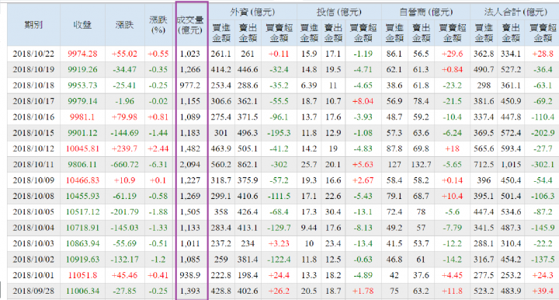Viewport: 559px width, 300px height.
Task: Click institutional total buy amount 712.5
Action: point(484,165)
